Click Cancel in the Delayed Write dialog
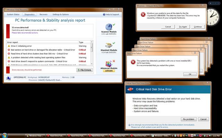222x138 pixels. click(168, 27)
